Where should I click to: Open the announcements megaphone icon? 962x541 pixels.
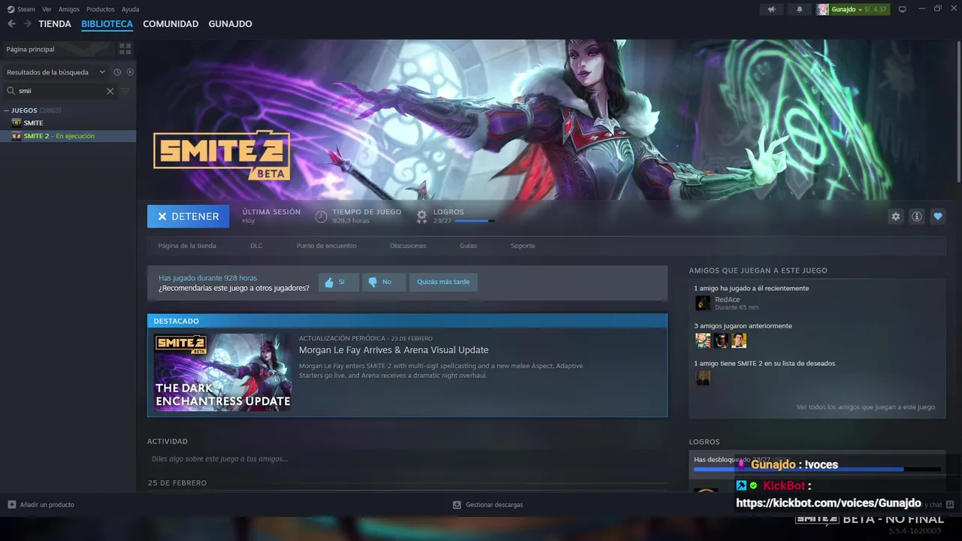pos(771,9)
